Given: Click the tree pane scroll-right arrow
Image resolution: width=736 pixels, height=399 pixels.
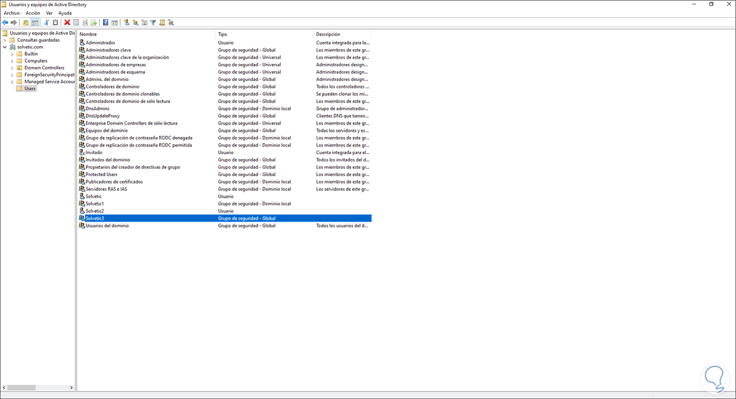Looking at the screenshot, I should pyautogui.click(x=72, y=388).
